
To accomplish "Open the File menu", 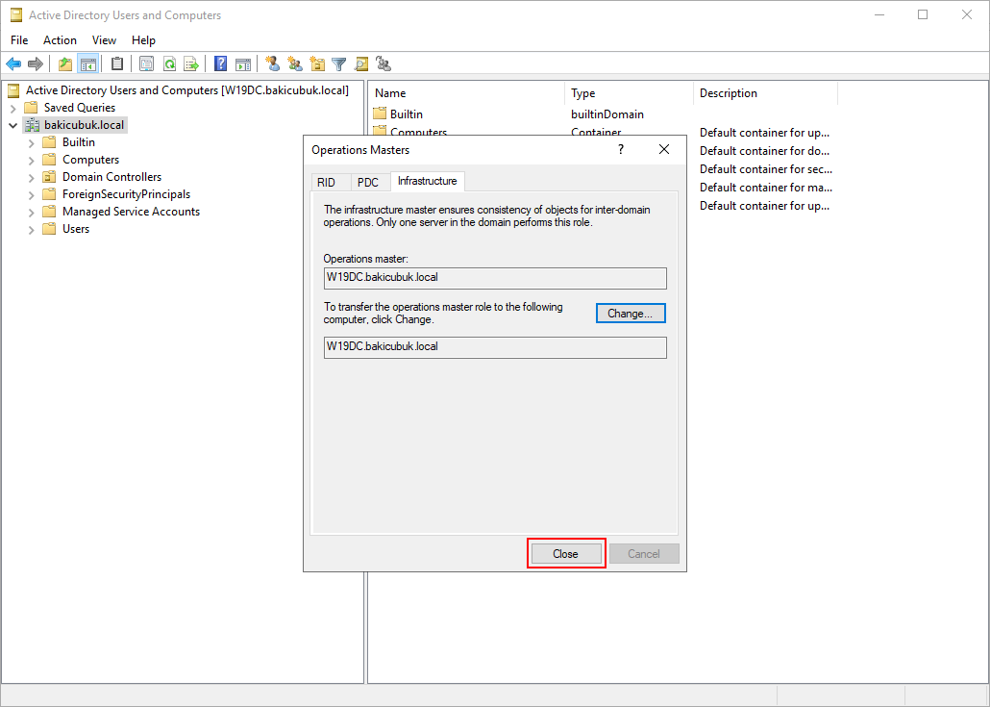I will tap(19, 39).
